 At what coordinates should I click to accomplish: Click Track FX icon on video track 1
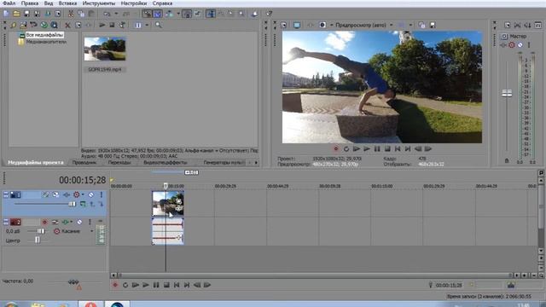(67, 194)
